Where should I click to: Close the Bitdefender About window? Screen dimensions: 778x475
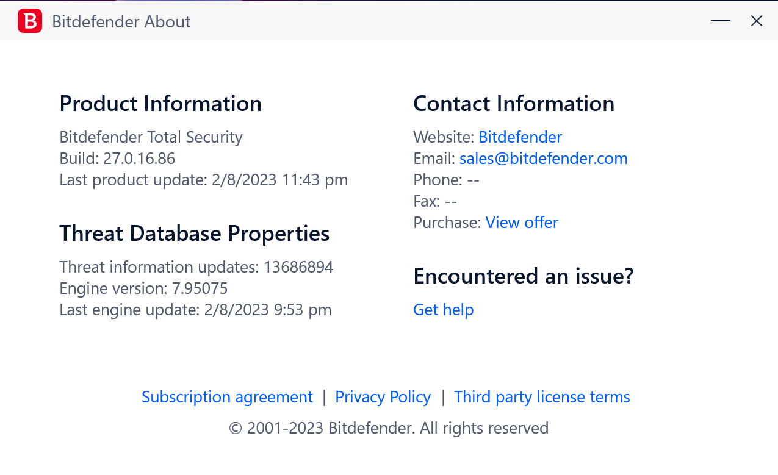(x=757, y=21)
